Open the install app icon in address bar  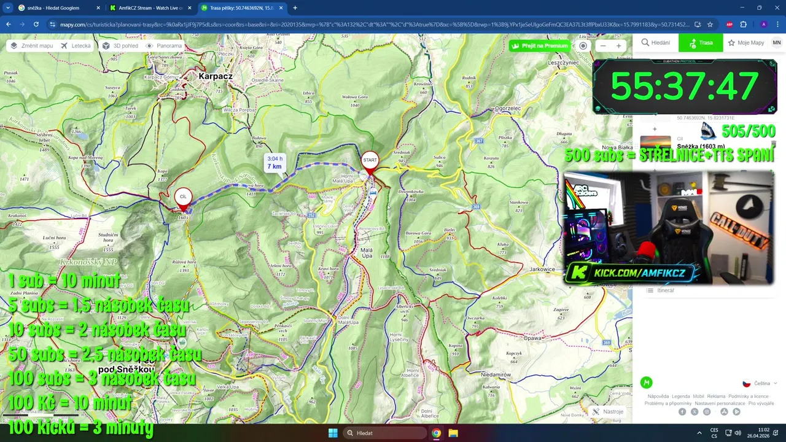(x=698, y=25)
